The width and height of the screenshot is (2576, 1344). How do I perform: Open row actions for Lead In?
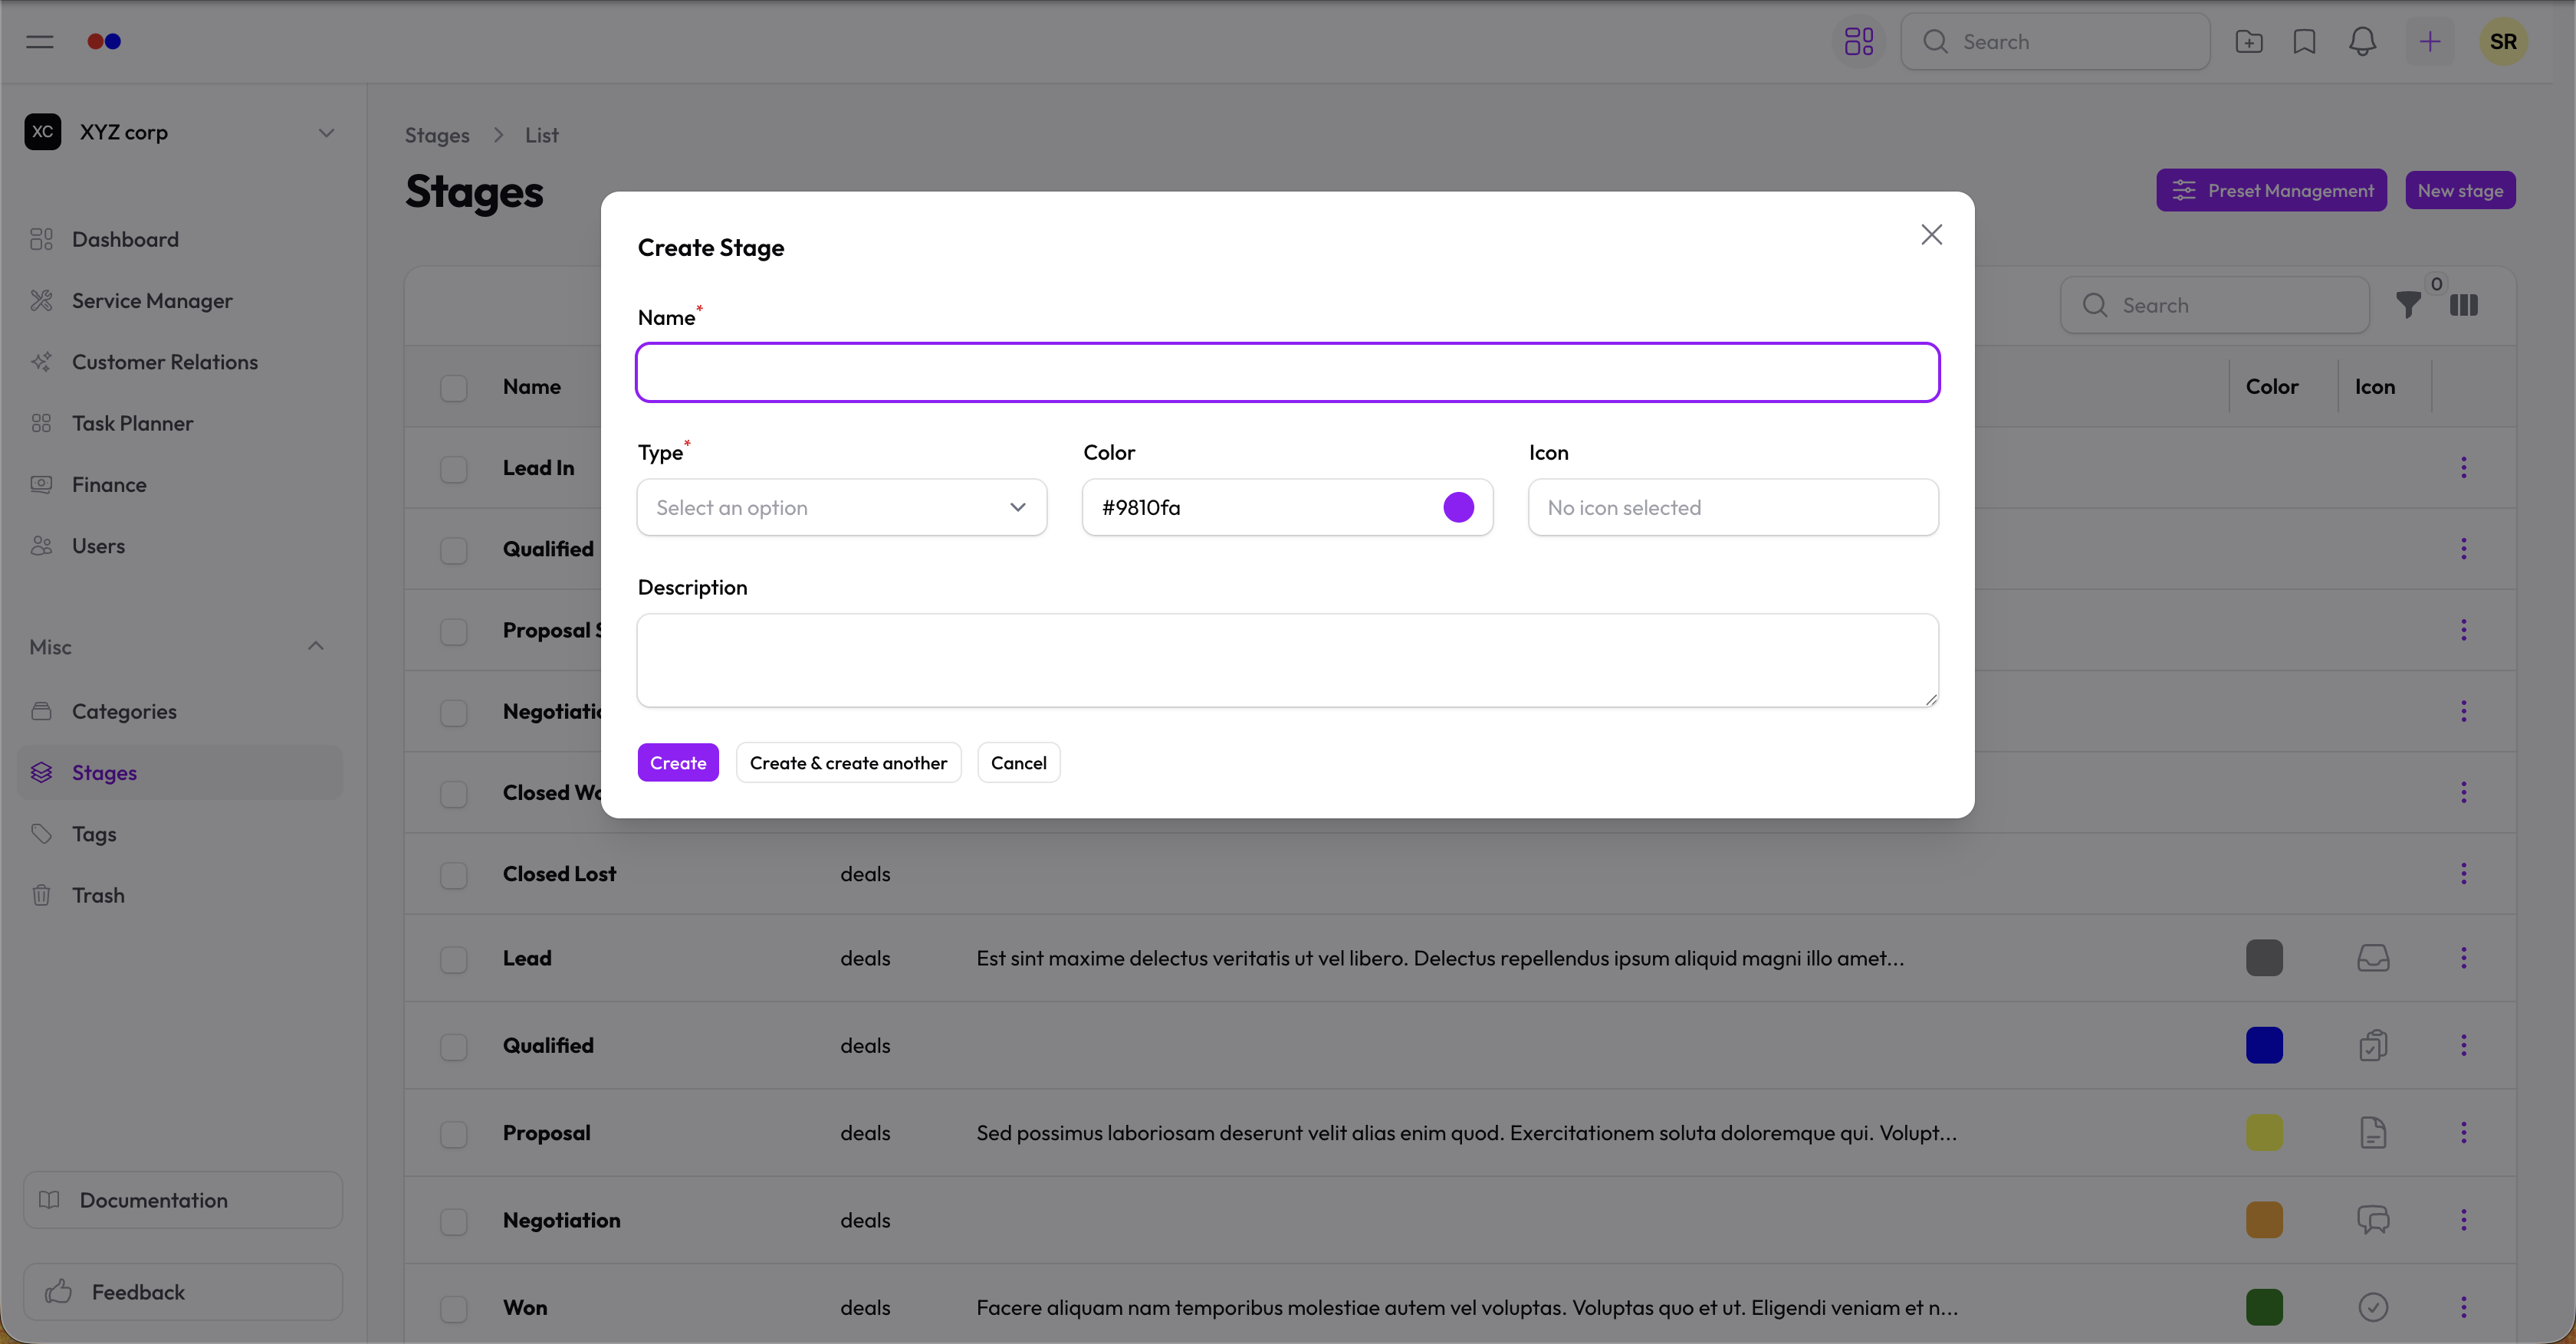click(2463, 467)
